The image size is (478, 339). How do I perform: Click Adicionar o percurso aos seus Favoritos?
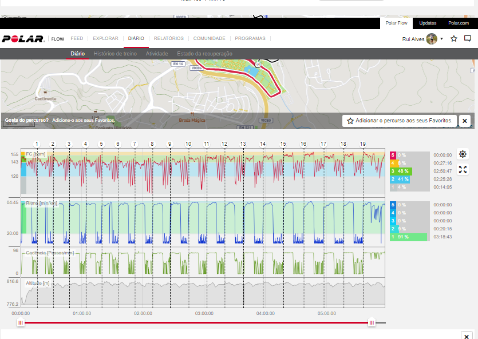pos(400,121)
